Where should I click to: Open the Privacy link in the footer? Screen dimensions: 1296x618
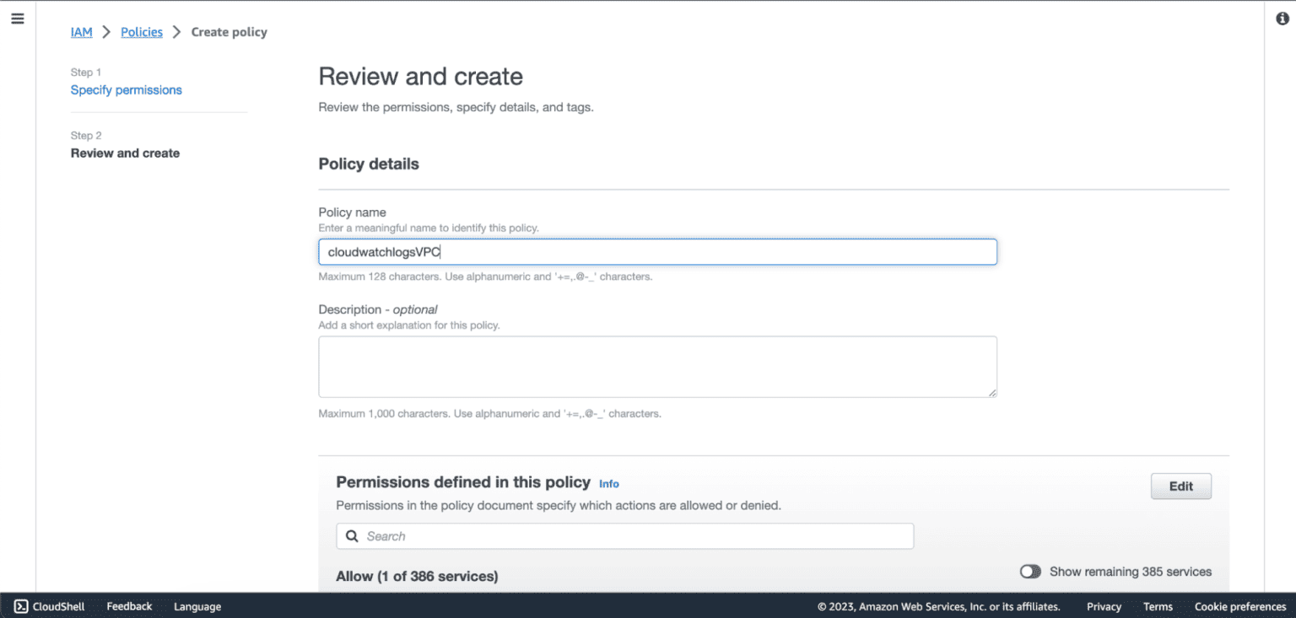1104,606
